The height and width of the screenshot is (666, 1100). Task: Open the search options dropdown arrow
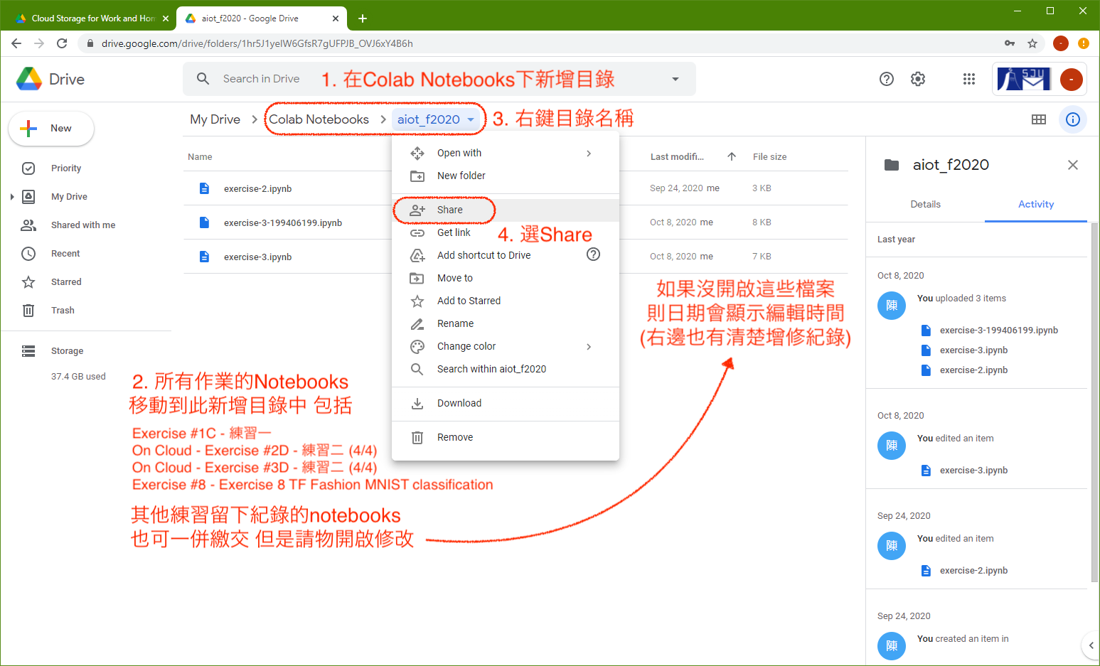675,79
